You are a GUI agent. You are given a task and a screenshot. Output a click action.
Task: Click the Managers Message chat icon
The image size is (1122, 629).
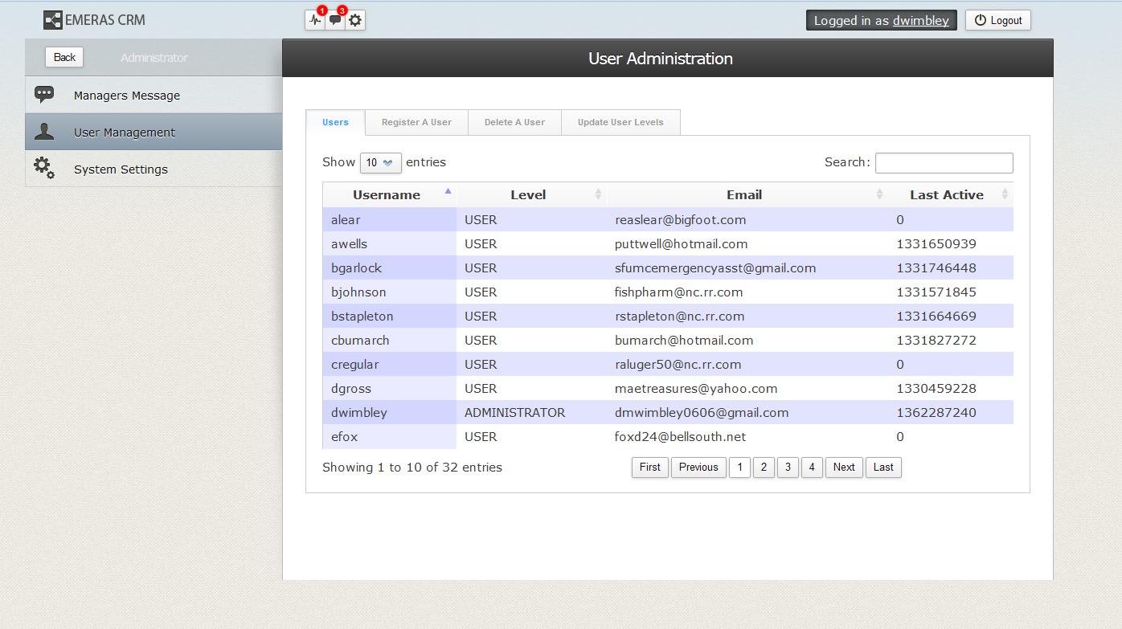click(x=44, y=95)
